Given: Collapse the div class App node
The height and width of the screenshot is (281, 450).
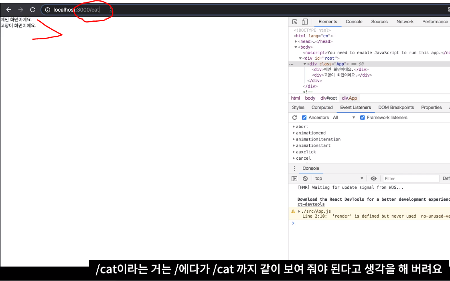Looking at the screenshot, I should pos(305,64).
